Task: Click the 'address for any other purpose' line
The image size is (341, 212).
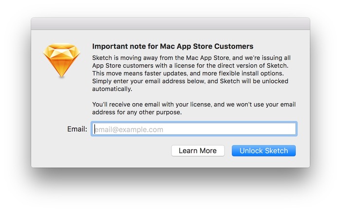Action: [x=137, y=112]
